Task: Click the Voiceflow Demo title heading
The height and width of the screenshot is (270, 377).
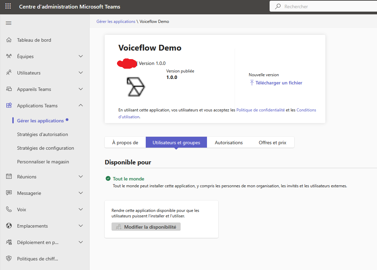Action: click(x=150, y=48)
